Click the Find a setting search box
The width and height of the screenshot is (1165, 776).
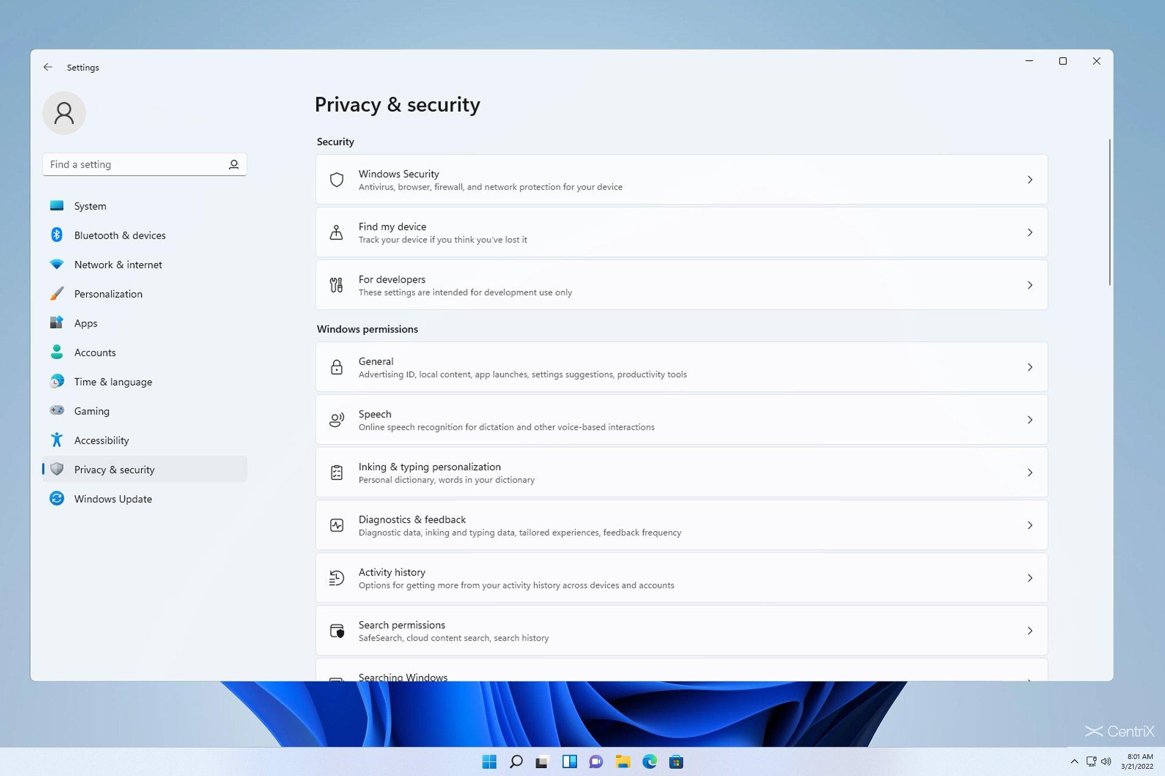click(x=137, y=164)
